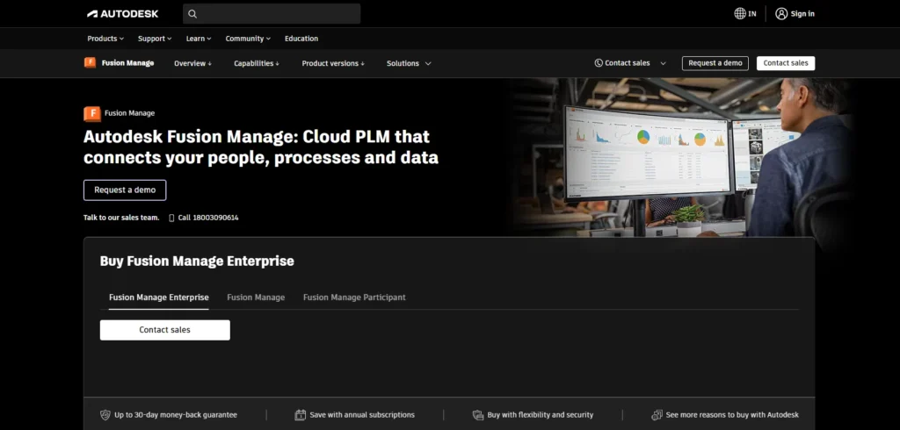
Task: Focus the search input field
Action: click(272, 14)
